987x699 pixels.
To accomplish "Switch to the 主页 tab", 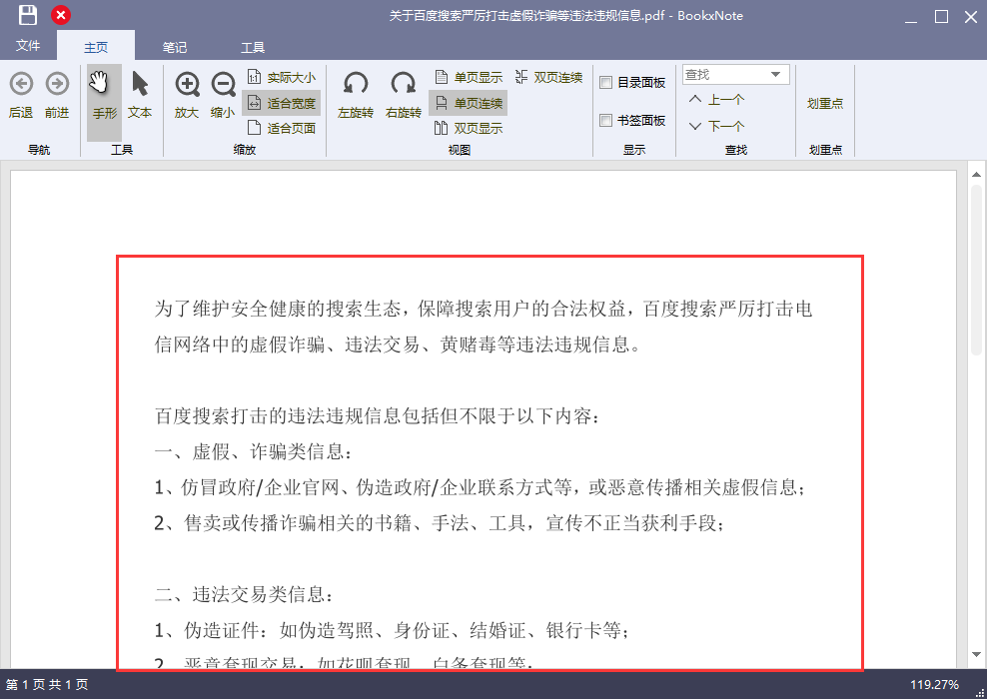I will [x=96, y=47].
